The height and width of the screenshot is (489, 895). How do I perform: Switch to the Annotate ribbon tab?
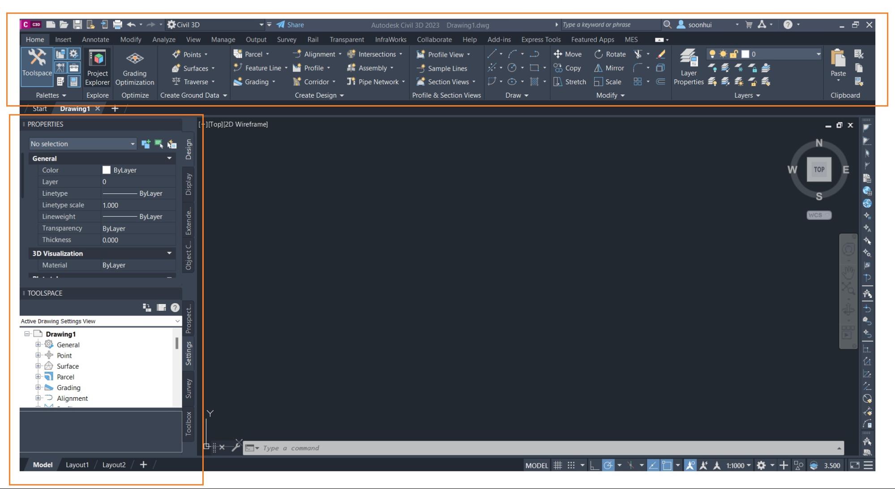(x=95, y=39)
